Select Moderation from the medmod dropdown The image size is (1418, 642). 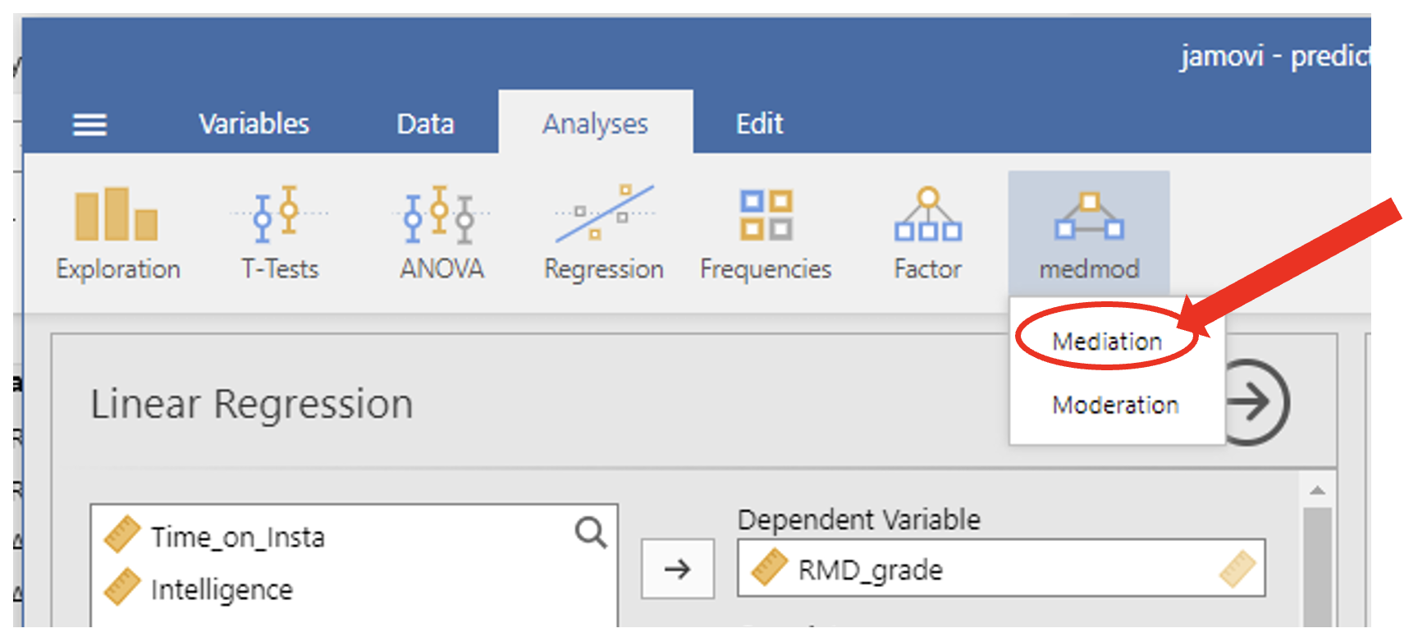click(x=1115, y=405)
